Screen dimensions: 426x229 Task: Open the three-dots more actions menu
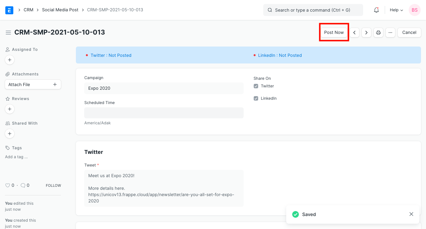390,33
